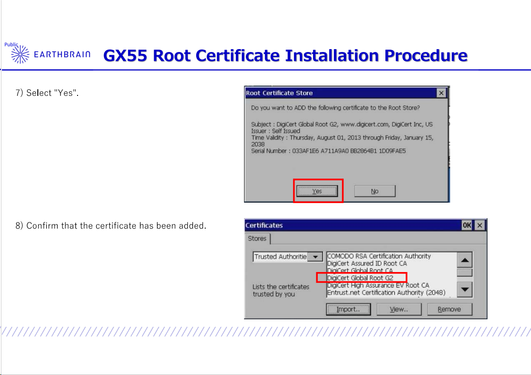Click the Public label near logo
531x375 pixels.
tap(11, 44)
